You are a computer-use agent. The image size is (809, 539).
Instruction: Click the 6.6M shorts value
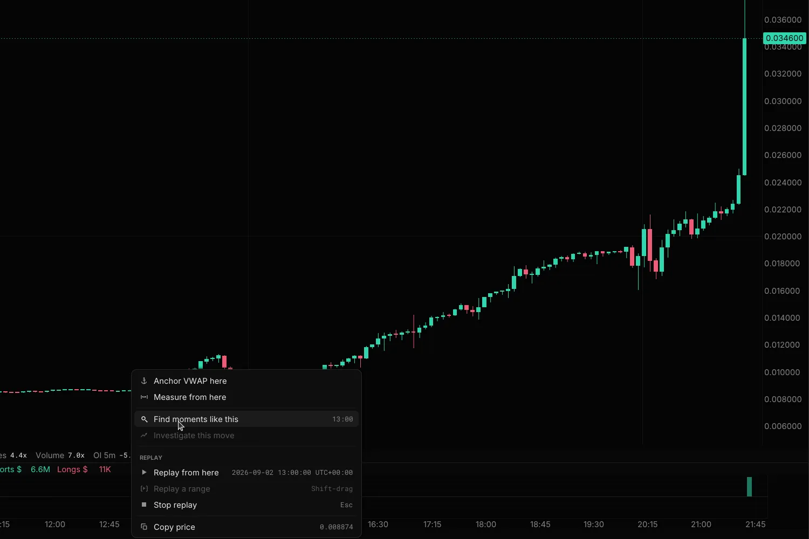pos(40,469)
